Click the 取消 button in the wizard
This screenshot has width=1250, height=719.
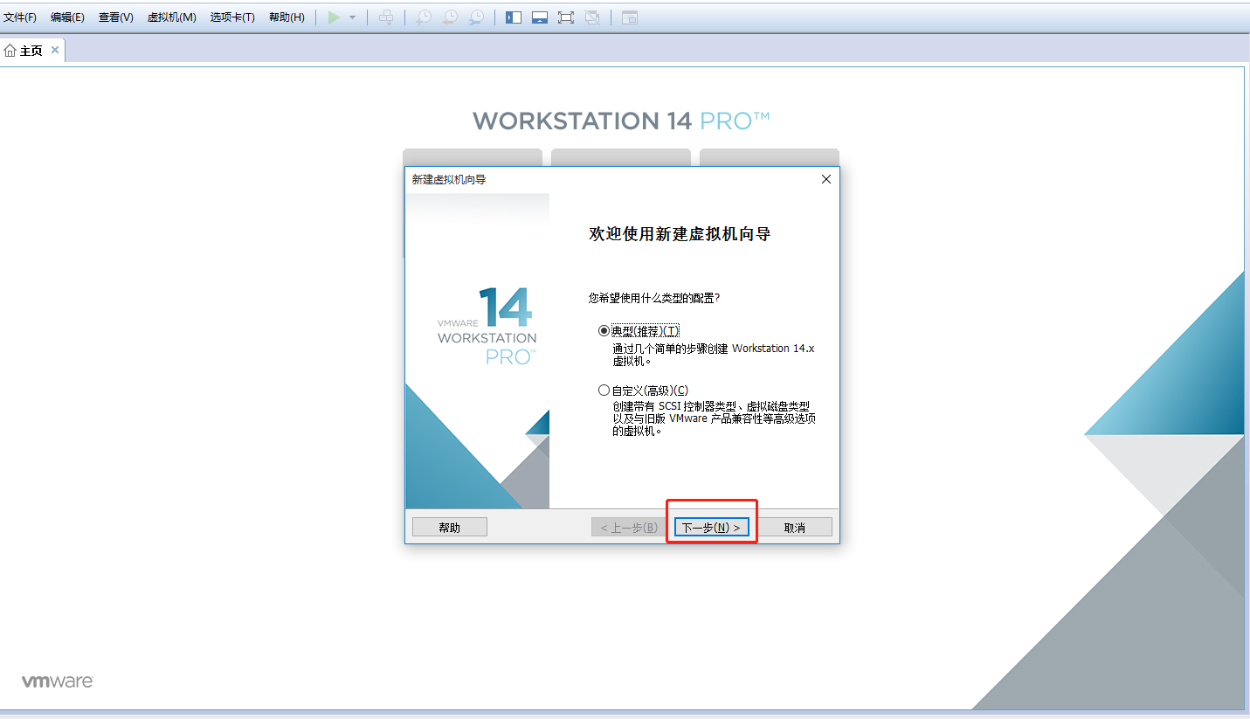(794, 528)
